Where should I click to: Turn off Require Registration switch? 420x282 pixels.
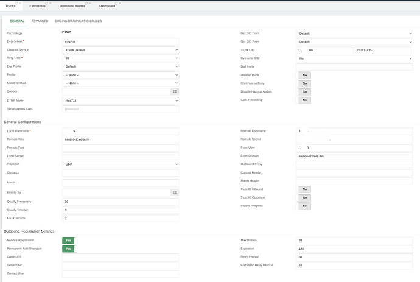(69, 241)
